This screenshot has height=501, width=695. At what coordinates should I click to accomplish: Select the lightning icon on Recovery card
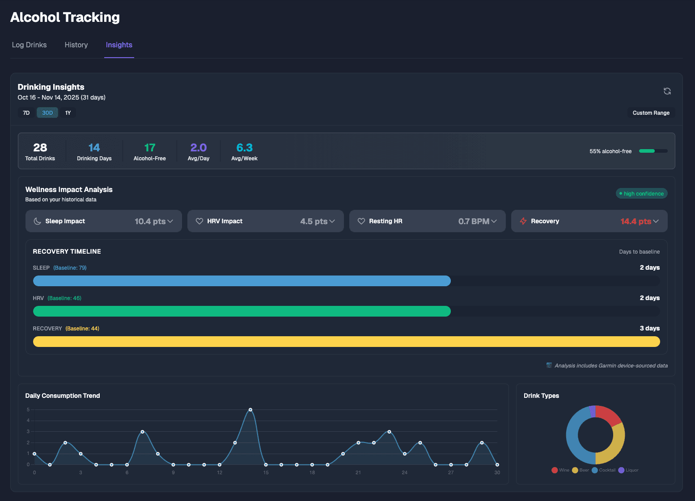(523, 221)
